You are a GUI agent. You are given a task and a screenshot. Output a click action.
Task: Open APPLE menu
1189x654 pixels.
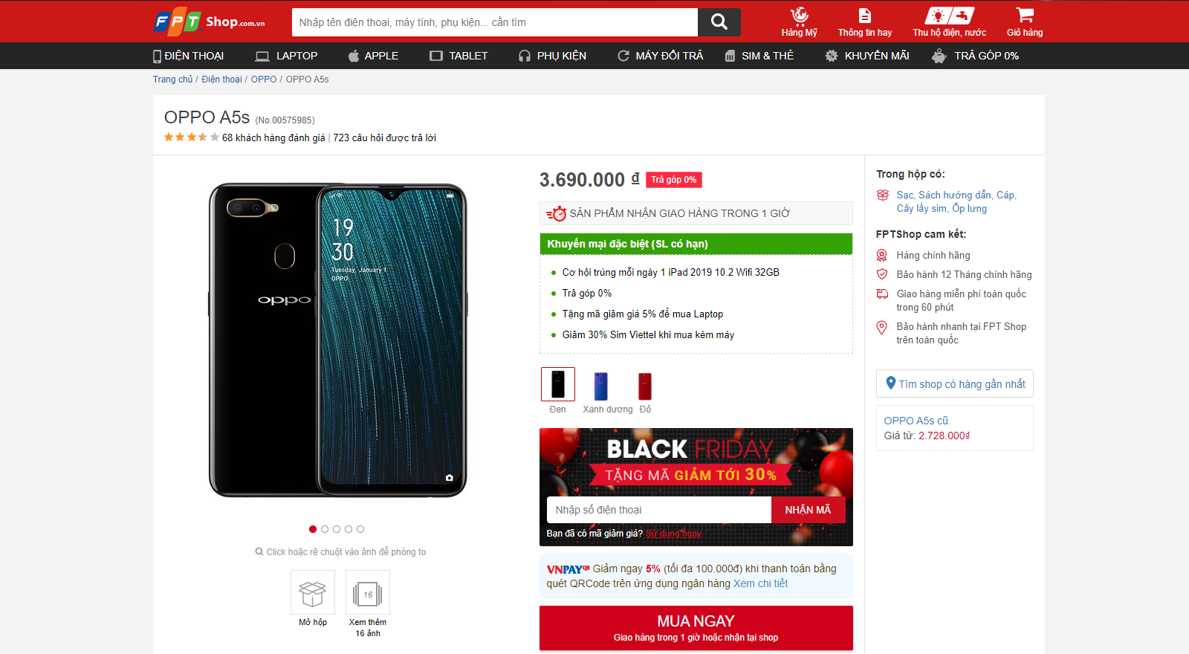point(373,56)
